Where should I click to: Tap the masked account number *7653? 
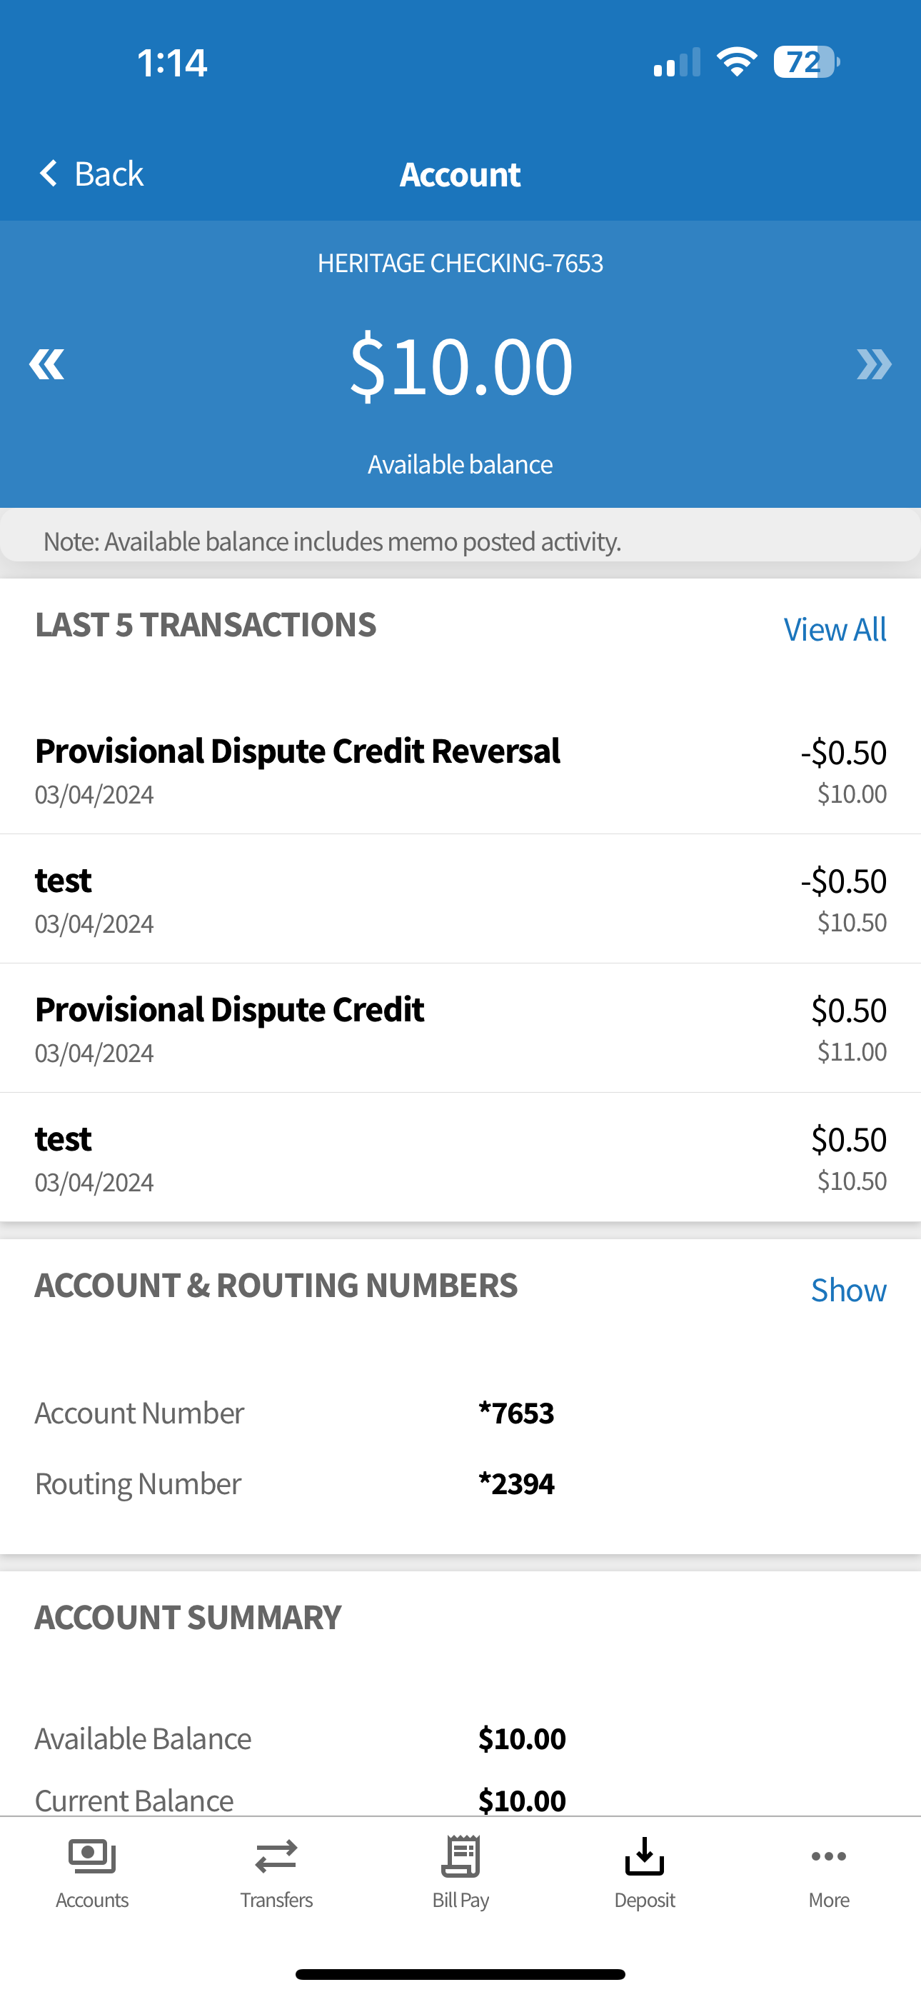coord(516,1413)
